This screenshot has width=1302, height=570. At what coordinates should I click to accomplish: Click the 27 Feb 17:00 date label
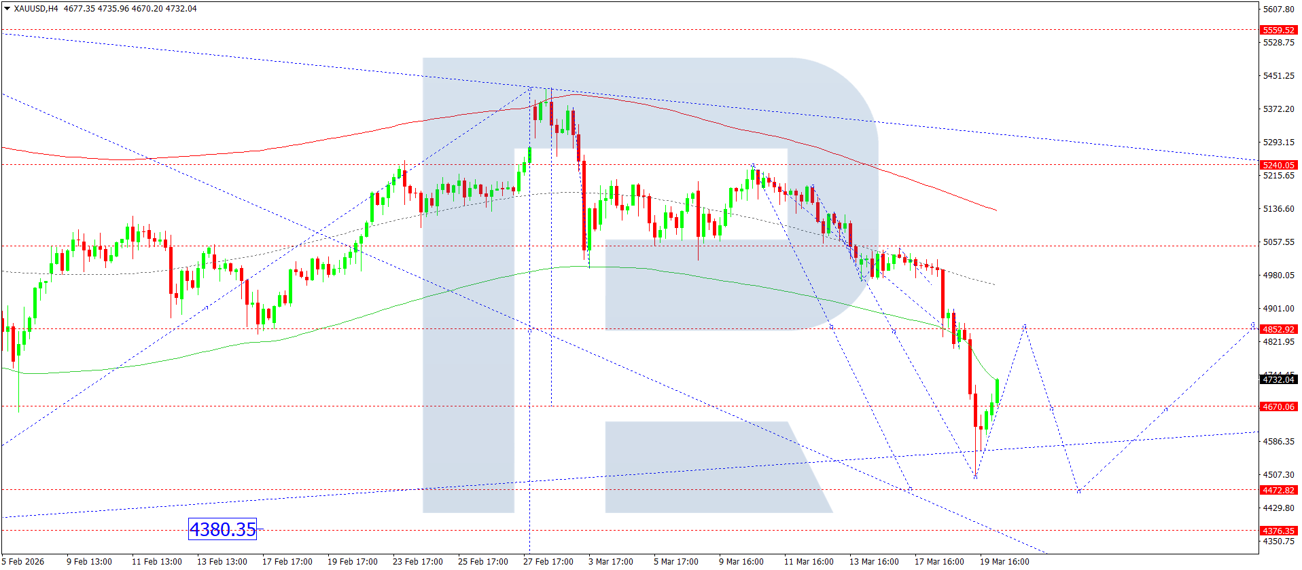click(x=548, y=561)
